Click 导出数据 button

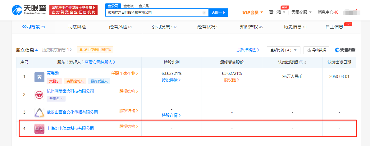317,50
